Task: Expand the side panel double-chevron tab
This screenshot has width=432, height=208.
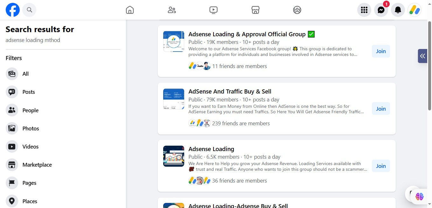Action: click(422, 56)
